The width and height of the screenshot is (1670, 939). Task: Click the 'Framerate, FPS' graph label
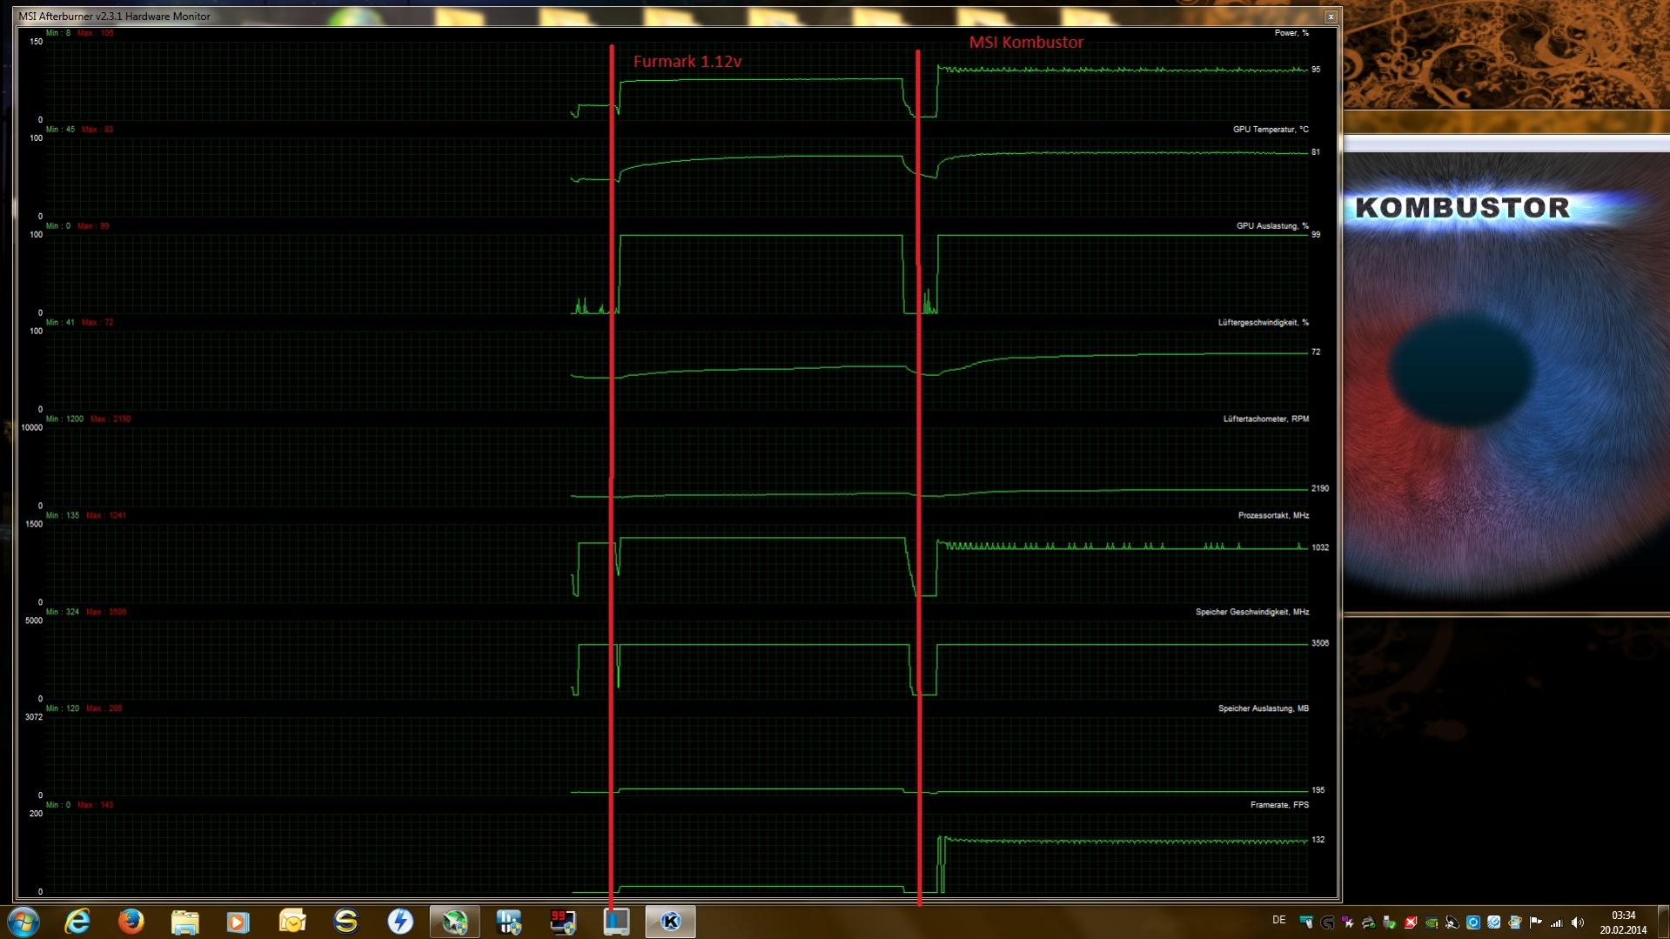[x=1279, y=806]
